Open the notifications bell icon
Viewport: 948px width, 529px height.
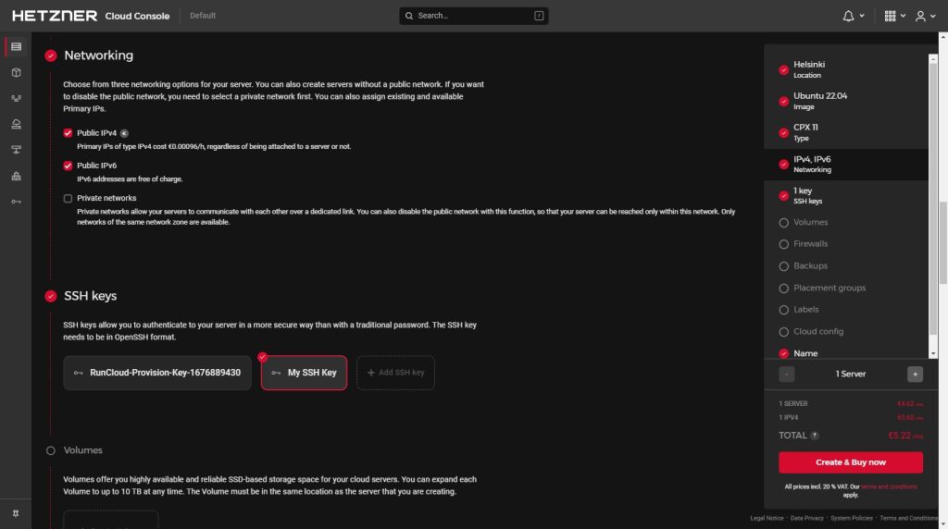point(849,16)
